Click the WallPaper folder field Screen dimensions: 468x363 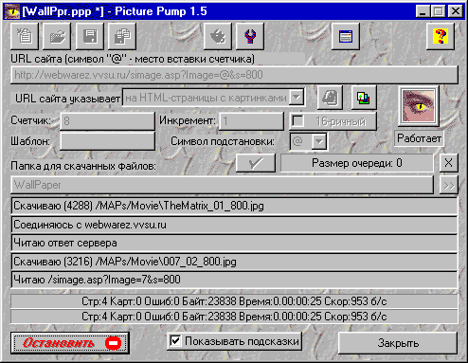coord(223,185)
